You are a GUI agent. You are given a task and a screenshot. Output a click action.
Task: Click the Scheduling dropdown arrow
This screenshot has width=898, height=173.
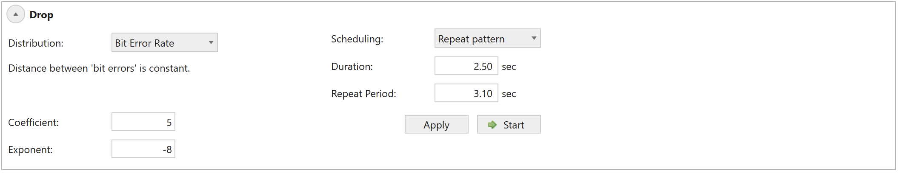534,38
